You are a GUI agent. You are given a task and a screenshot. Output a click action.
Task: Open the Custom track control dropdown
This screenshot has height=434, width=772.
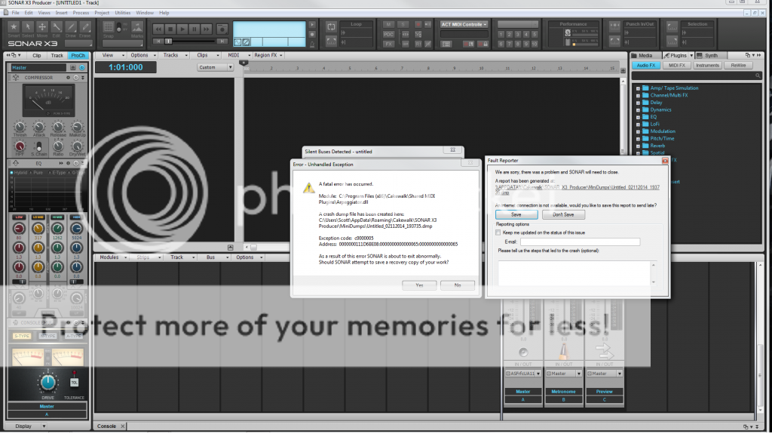click(216, 67)
